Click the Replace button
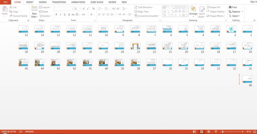The height and width of the screenshot is (134, 257). point(236,12)
